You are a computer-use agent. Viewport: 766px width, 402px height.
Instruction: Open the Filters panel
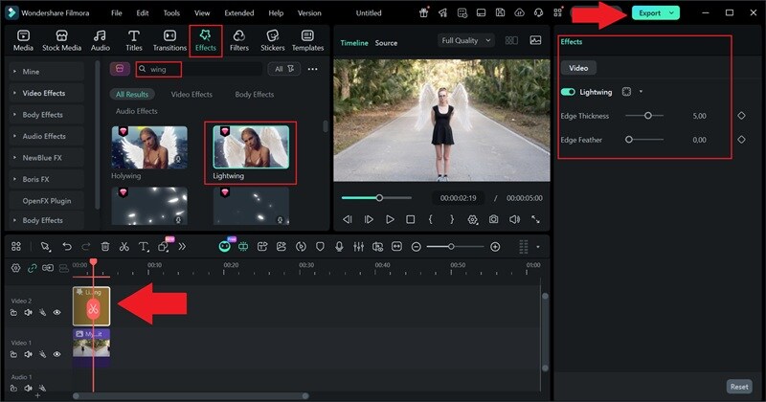click(238, 40)
